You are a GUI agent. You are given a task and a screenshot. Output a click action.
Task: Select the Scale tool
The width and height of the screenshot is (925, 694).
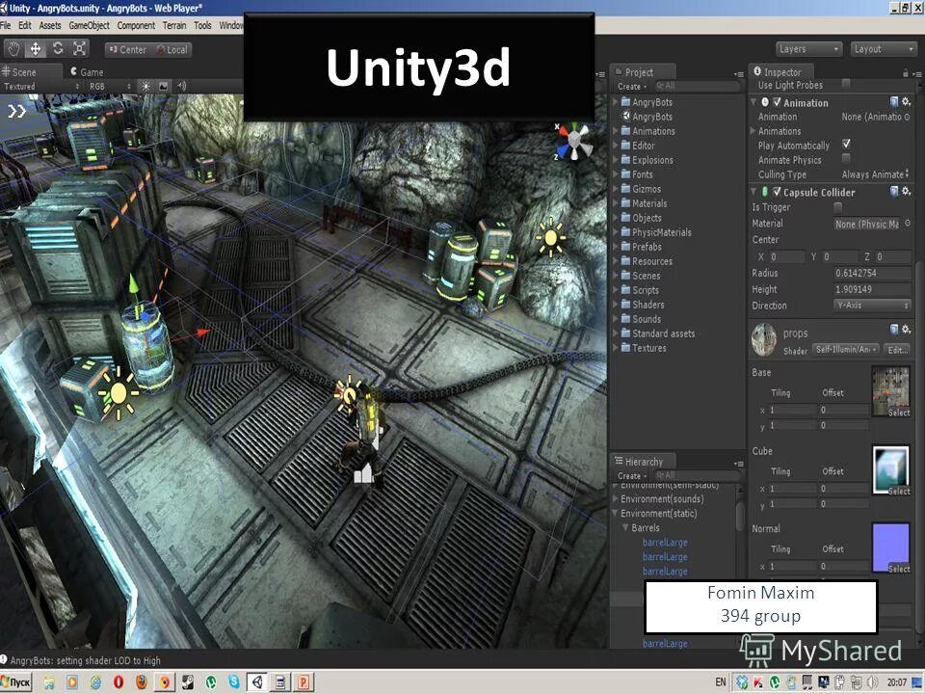click(80, 49)
